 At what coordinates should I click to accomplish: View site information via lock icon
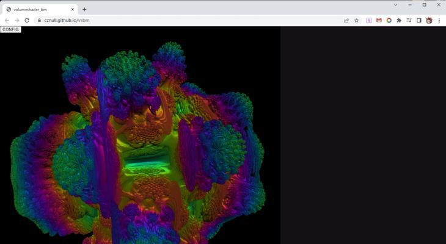[39, 21]
